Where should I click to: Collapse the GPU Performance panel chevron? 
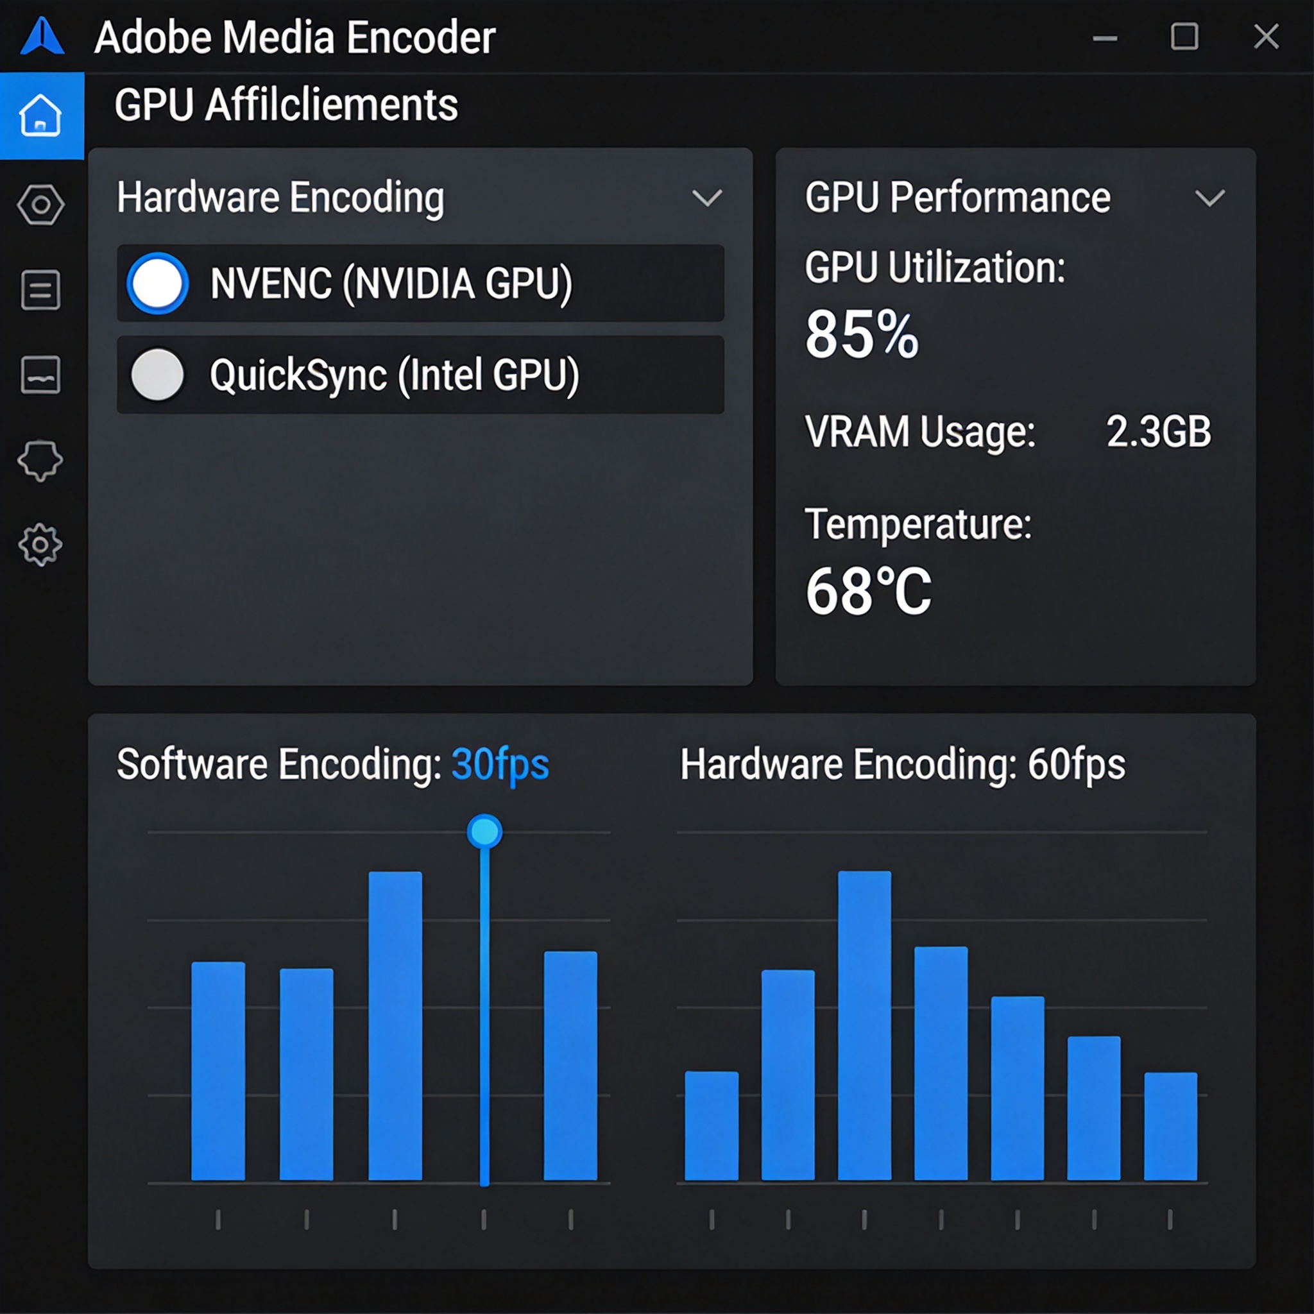pos(1210,199)
